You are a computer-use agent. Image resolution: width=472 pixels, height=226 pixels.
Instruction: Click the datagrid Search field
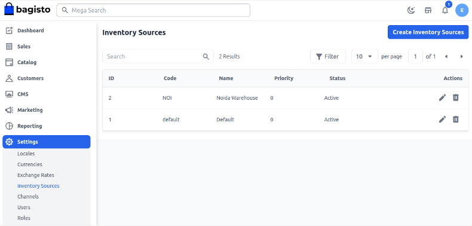point(158,56)
